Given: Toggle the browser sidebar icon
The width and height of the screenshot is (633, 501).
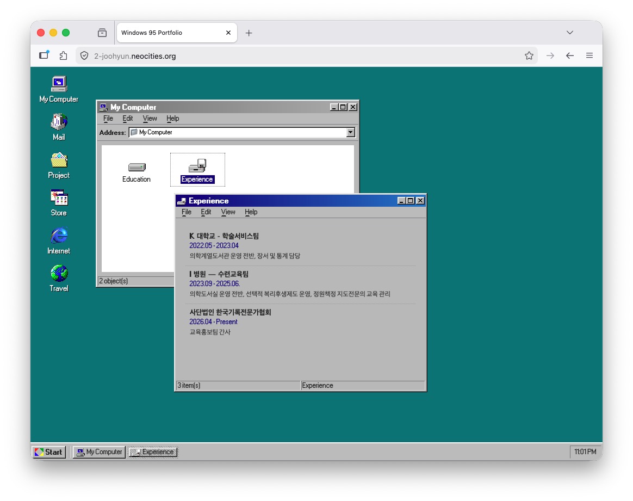Looking at the screenshot, I should [44, 55].
